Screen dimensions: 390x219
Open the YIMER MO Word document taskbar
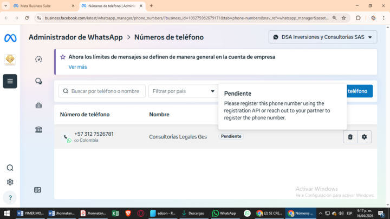(x=30, y=213)
